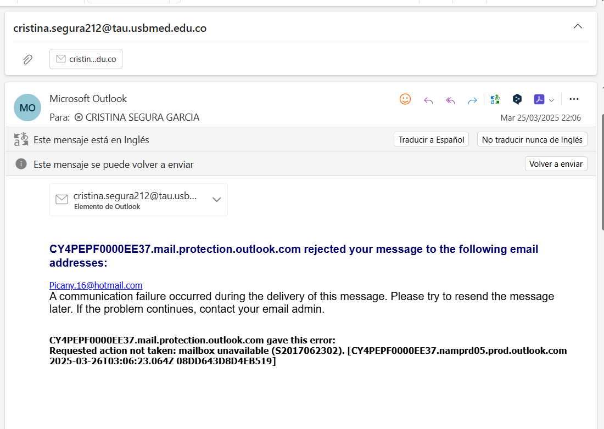
Task: Open the dark hexagon add-in icon
Action: 517,99
